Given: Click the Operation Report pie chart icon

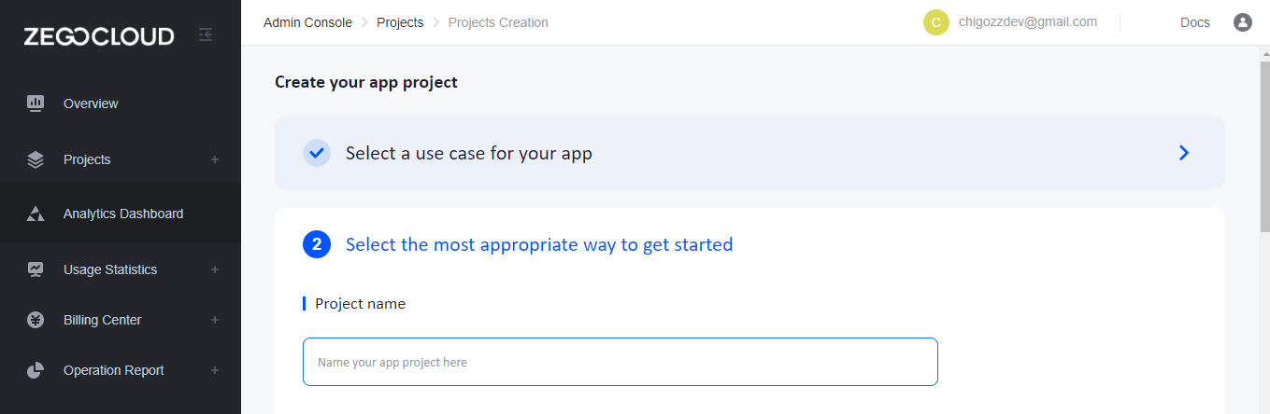Looking at the screenshot, I should pyautogui.click(x=36, y=370).
